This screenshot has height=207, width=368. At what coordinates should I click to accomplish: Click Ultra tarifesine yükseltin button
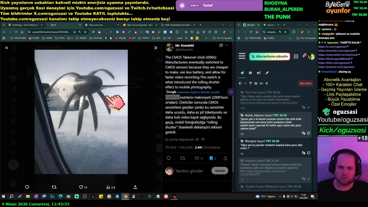[x=270, y=56]
